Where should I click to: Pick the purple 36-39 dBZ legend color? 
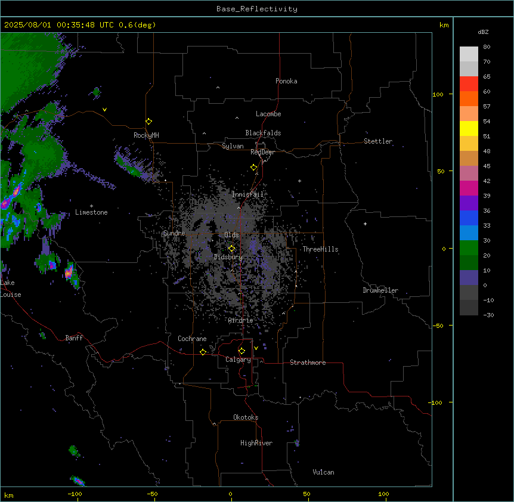tap(469, 203)
